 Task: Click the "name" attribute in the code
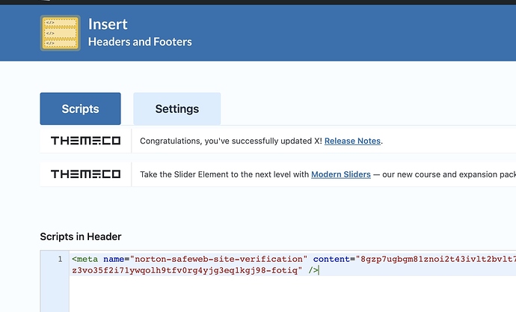(114, 259)
